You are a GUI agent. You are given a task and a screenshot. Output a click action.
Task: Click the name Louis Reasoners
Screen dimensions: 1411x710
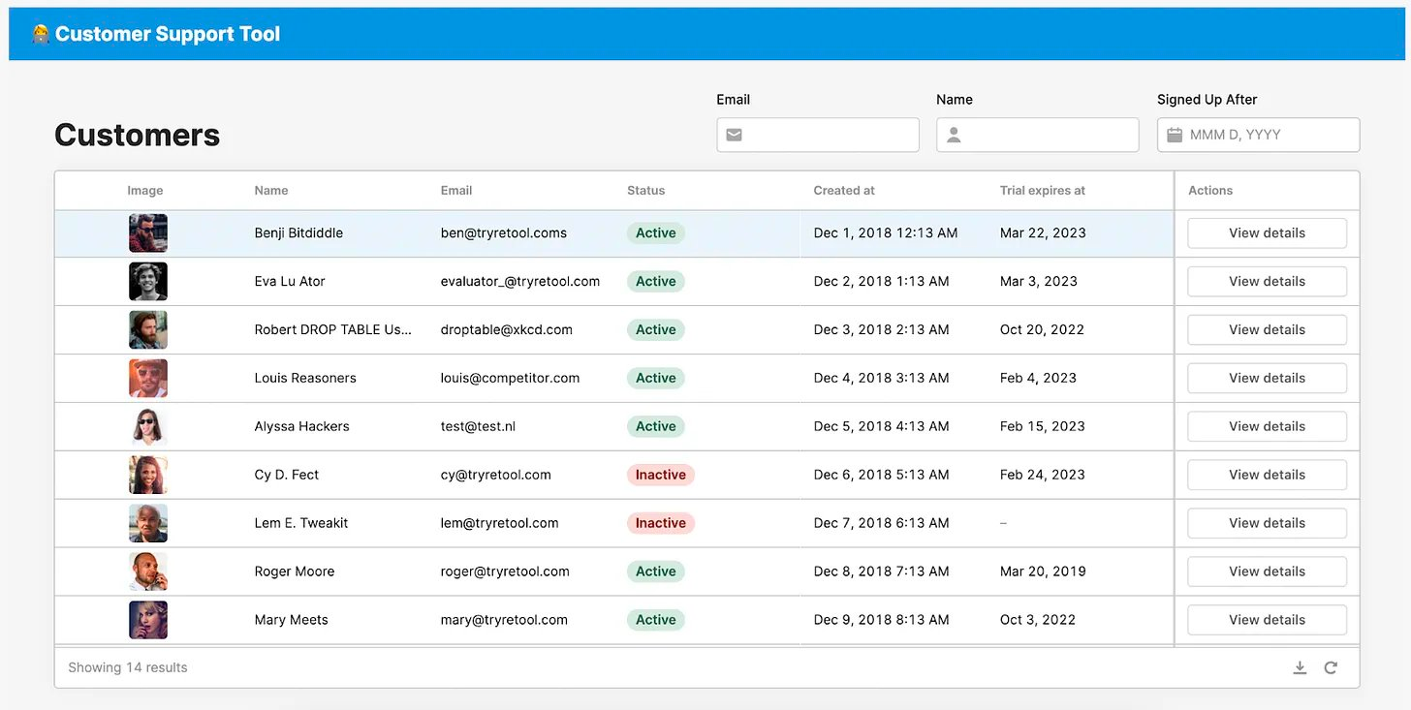[305, 379]
